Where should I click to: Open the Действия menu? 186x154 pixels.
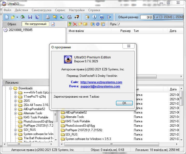point(21,10)
